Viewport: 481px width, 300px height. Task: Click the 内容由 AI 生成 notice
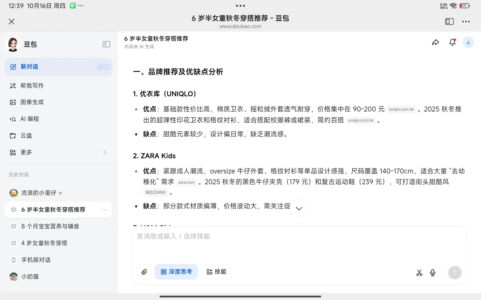click(139, 47)
